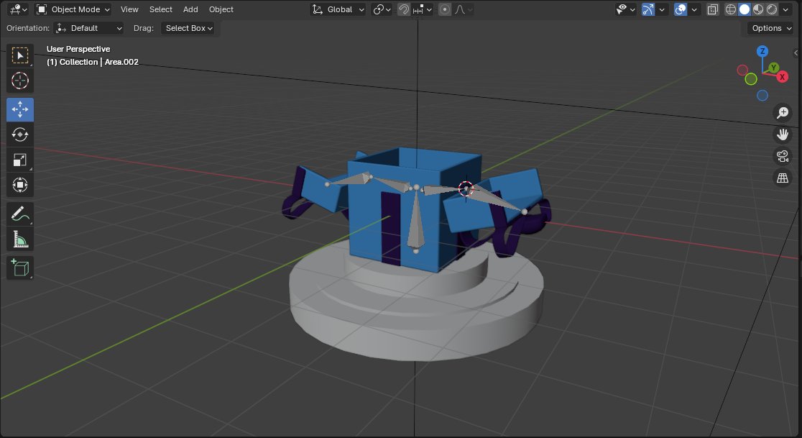This screenshot has width=802, height=438.
Task: Open the shading options dropdown
Action: (x=785, y=9)
